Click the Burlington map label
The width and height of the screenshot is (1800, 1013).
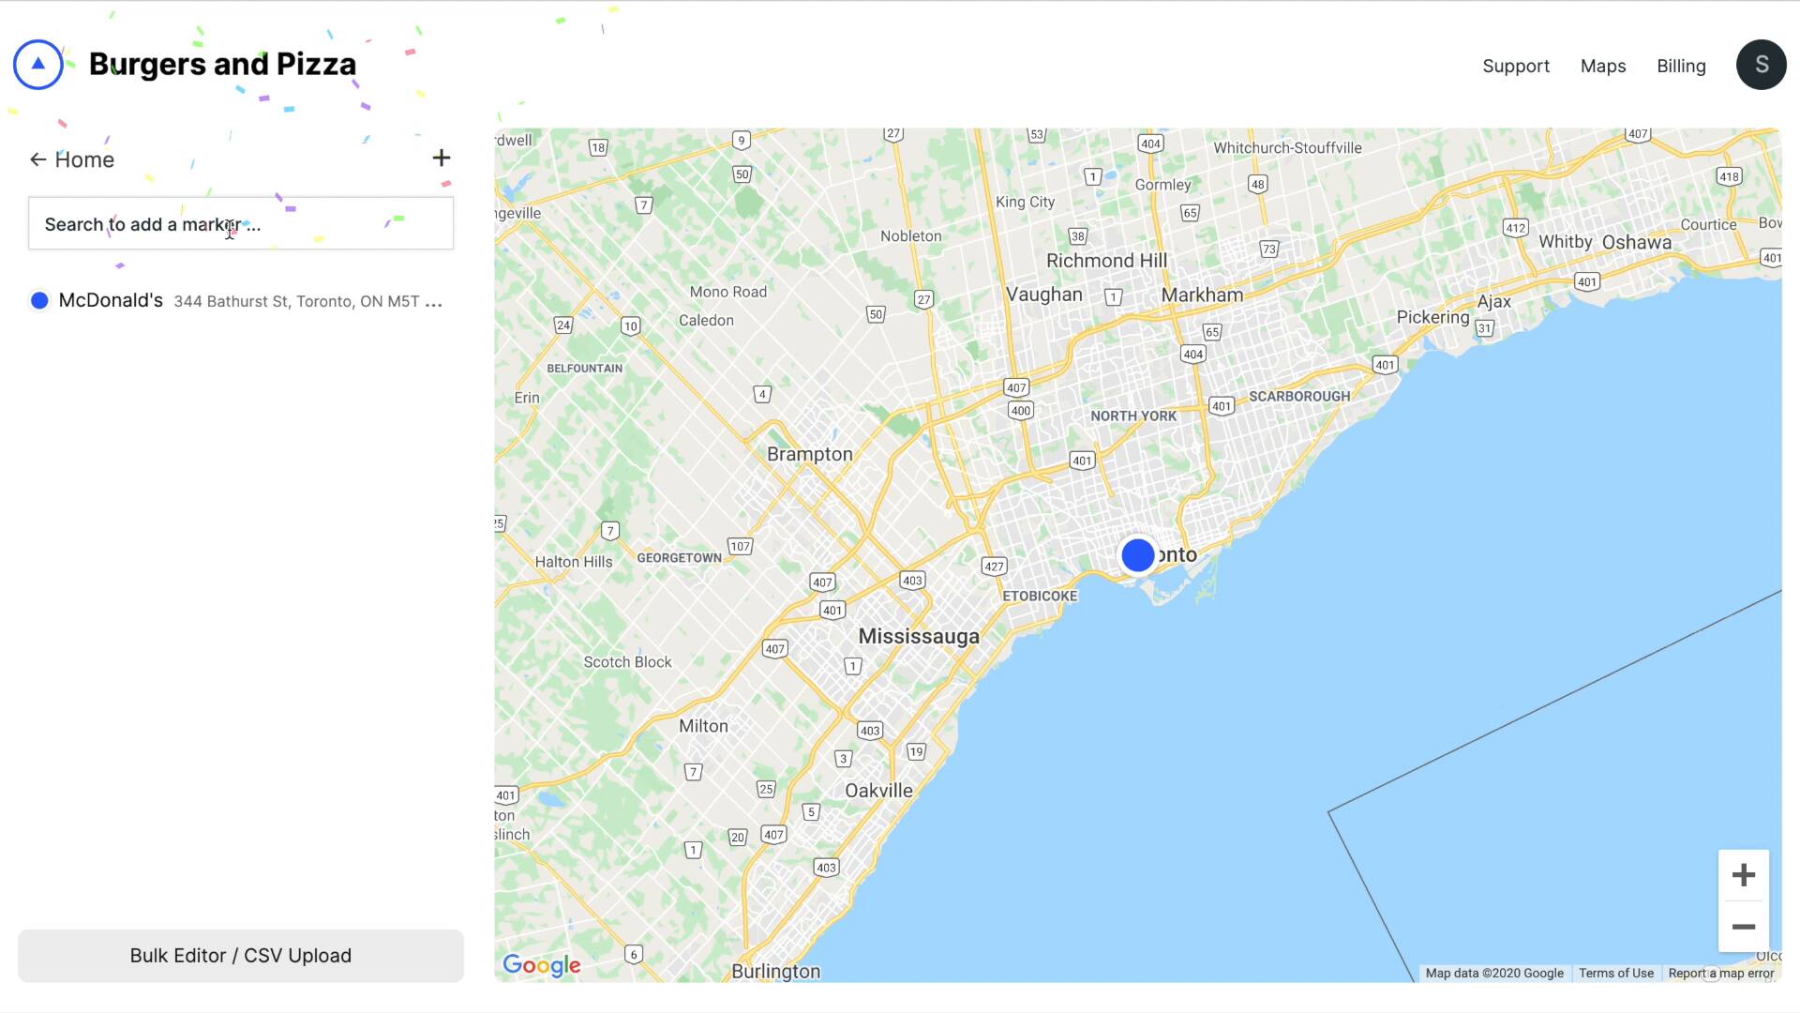pyautogui.click(x=775, y=971)
